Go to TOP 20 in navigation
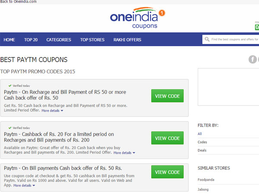The height and width of the screenshot is (194, 259). [x=31, y=40]
